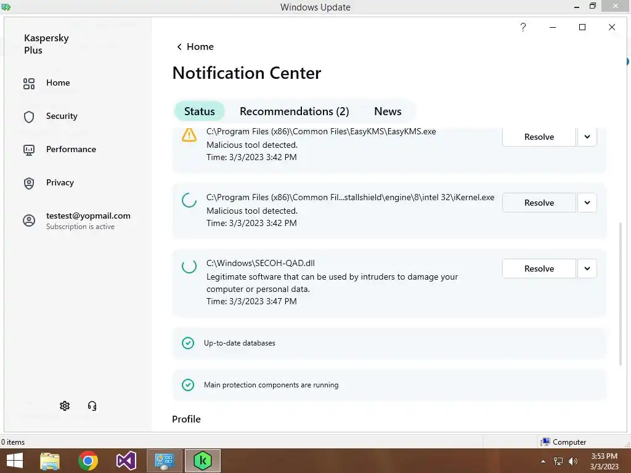Click the warning triangle next to EasyKMS.exe

click(x=189, y=135)
